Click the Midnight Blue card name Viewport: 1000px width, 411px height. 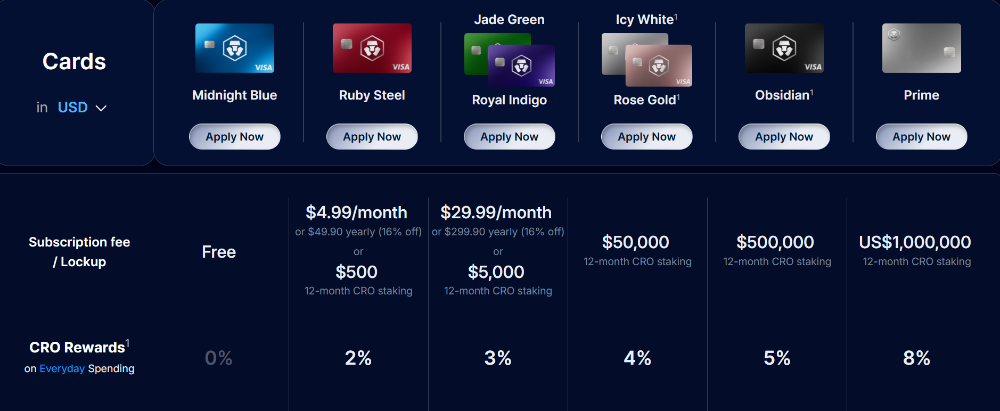(x=235, y=95)
